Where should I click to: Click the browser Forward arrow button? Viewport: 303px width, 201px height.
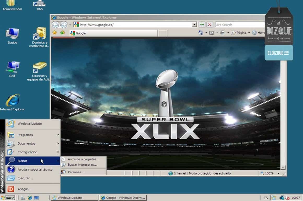point(63,25)
